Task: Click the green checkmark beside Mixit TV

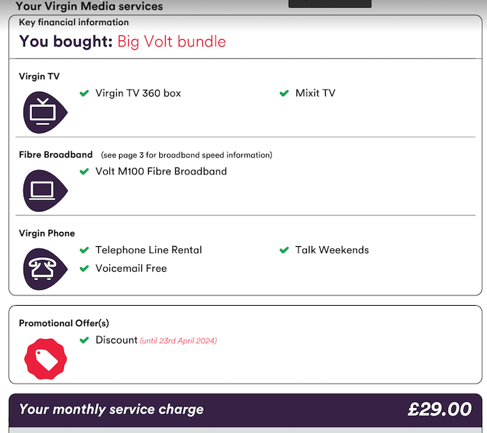Action: [x=284, y=93]
